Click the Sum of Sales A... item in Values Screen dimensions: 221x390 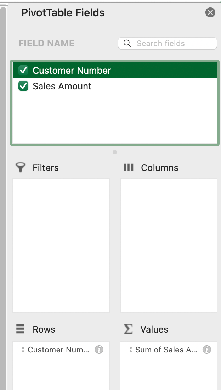pos(166,350)
